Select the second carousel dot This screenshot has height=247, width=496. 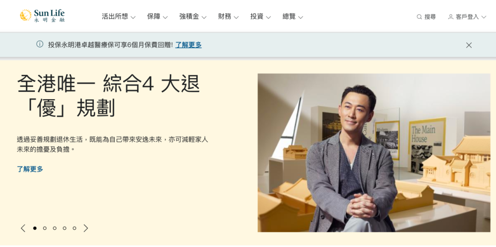click(45, 228)
